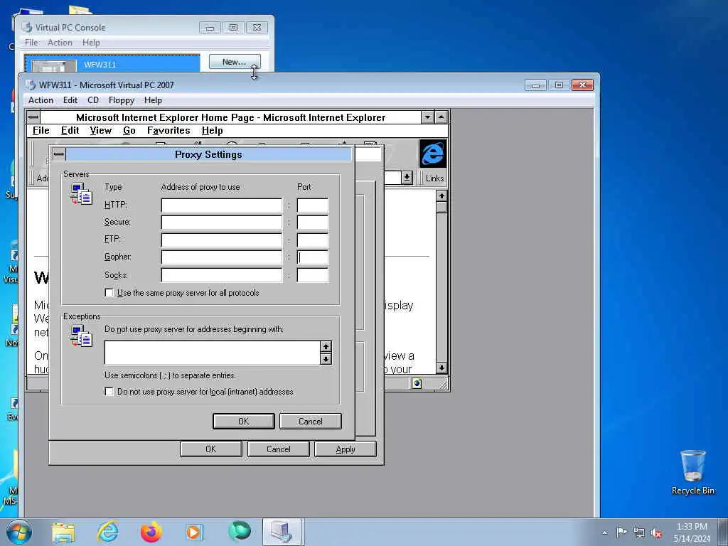This screenshot has height=546, width=728.
Task: Click Cancel in the Proxy Settings dialog
Action: click(x=311, y=421)
